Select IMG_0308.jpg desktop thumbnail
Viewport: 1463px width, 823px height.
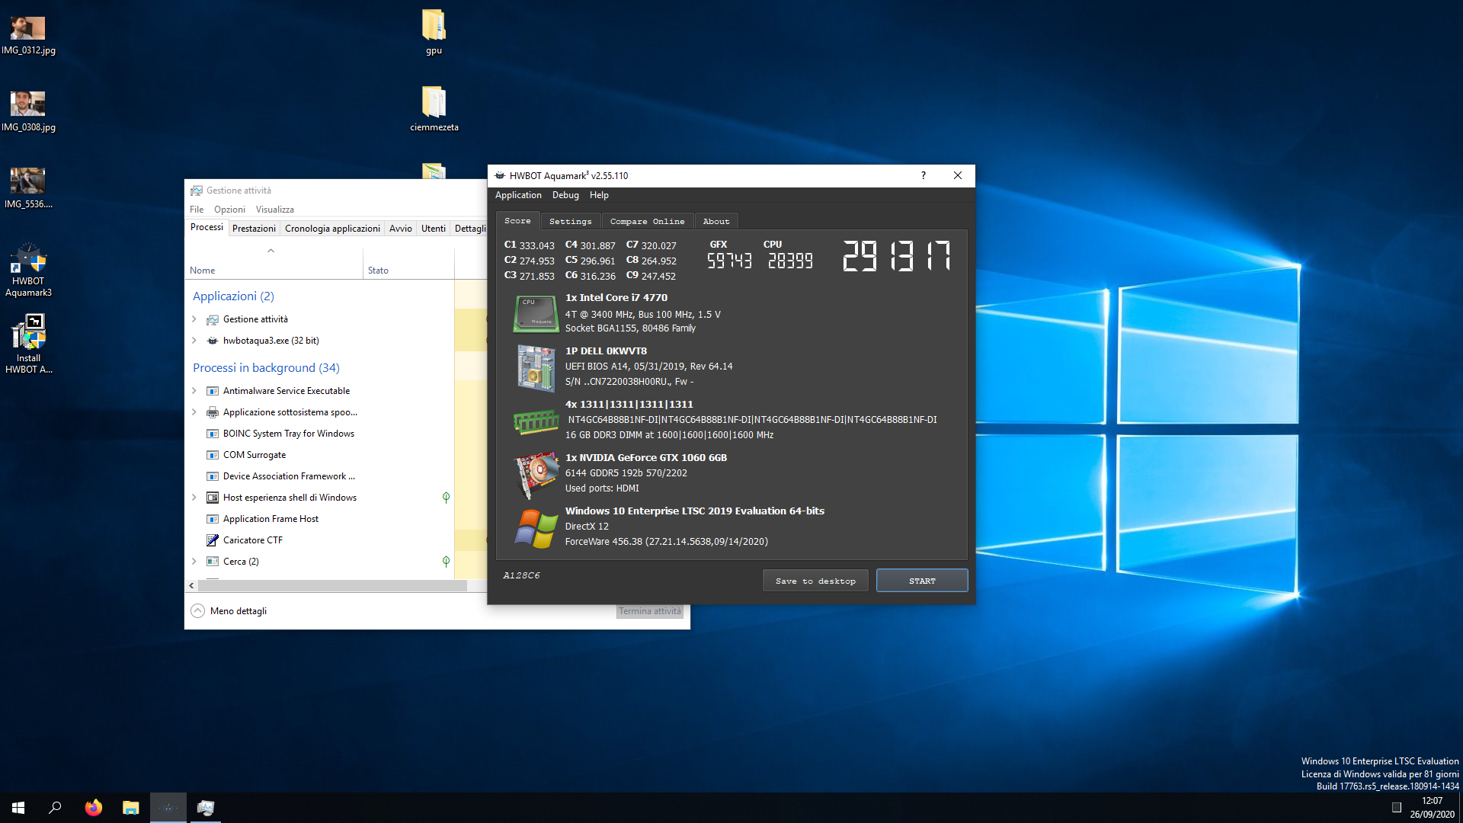click(x=28, y=111)
